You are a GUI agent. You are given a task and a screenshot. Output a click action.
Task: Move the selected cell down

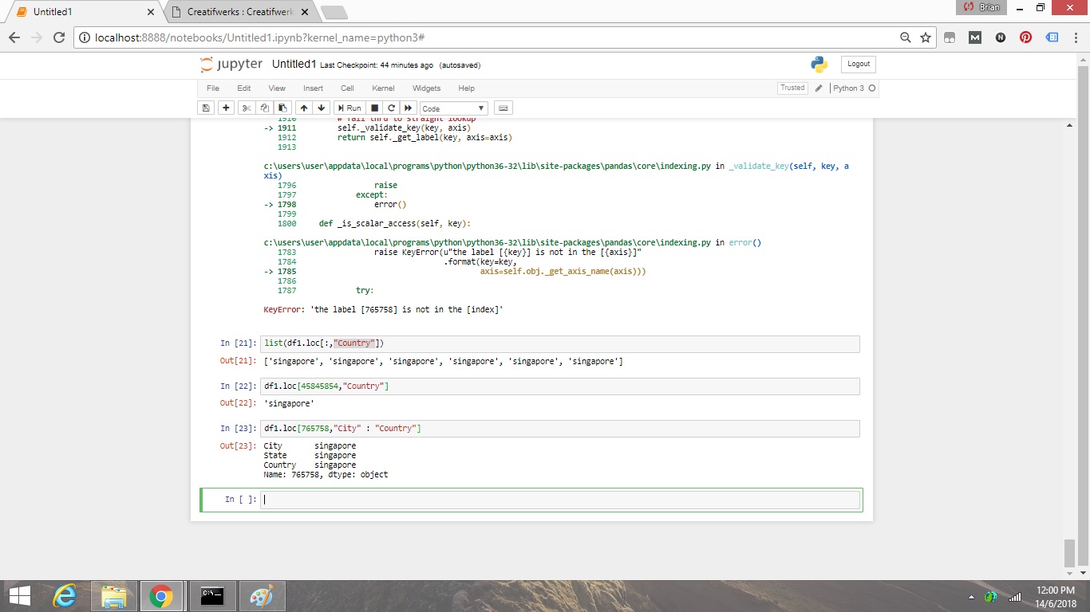coord(322,108)
